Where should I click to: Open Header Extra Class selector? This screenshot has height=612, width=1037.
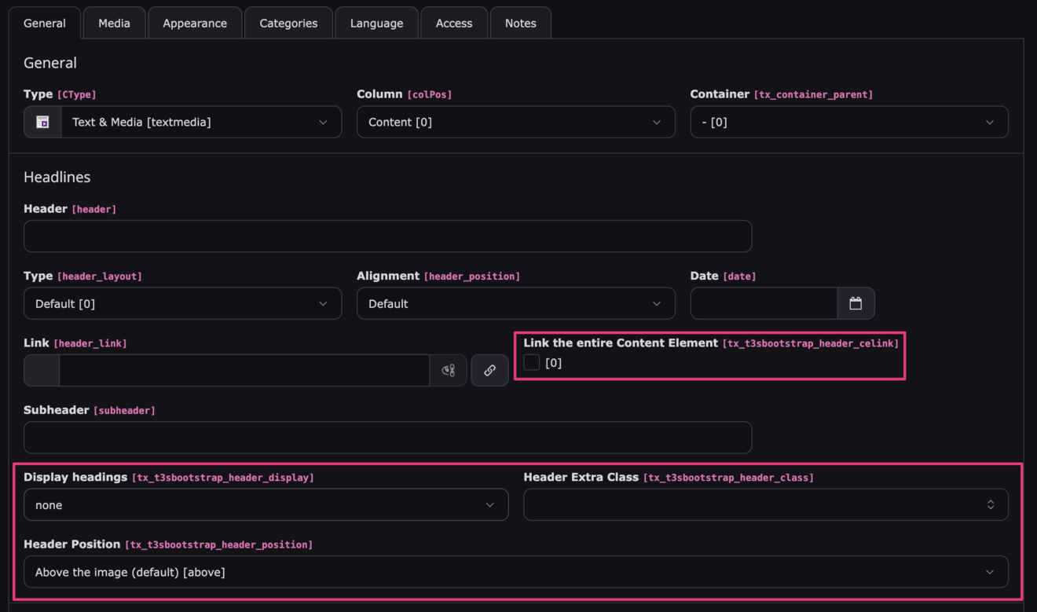coord(765,505)
